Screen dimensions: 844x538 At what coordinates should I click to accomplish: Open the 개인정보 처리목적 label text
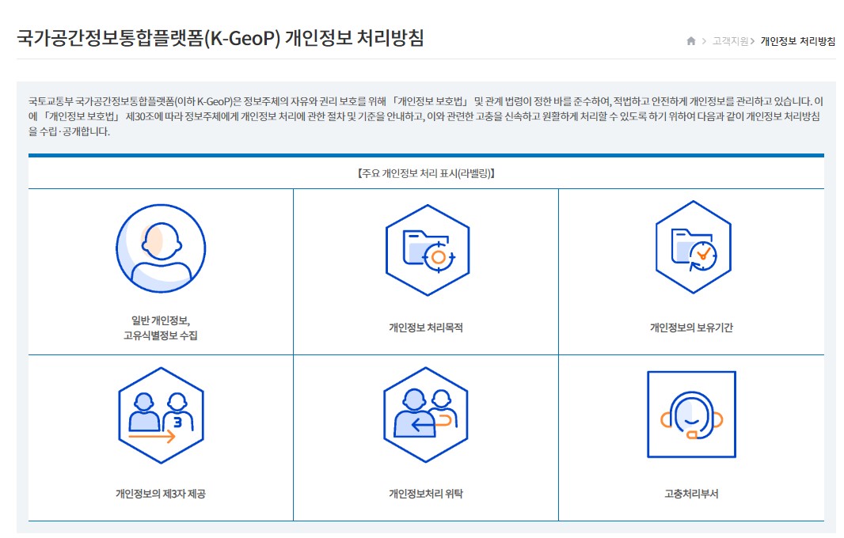[426, 328]
